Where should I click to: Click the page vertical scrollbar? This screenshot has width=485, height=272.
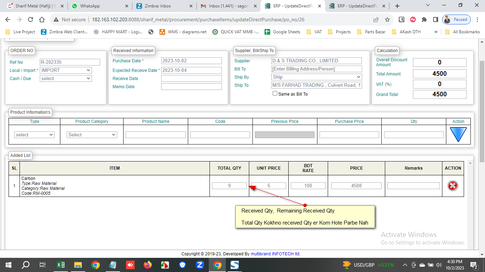tap(482, 106)
